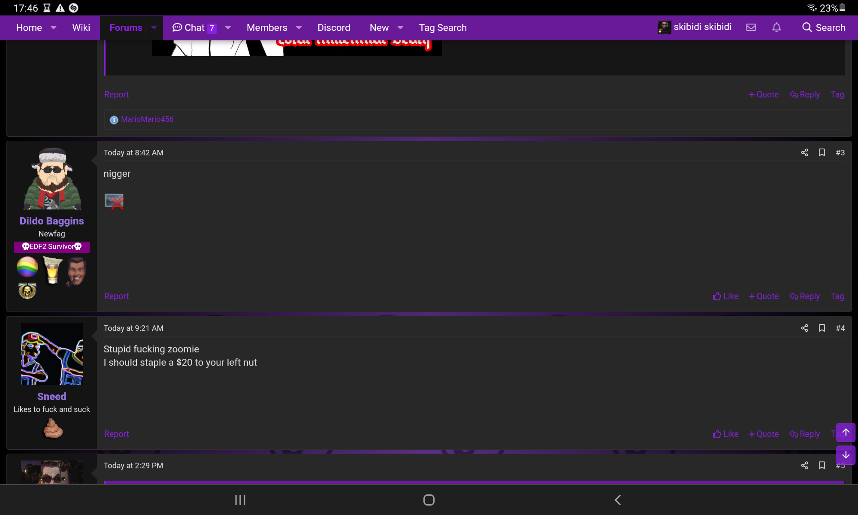
Task: Bookmark post #3
Action: pos(822,153)
